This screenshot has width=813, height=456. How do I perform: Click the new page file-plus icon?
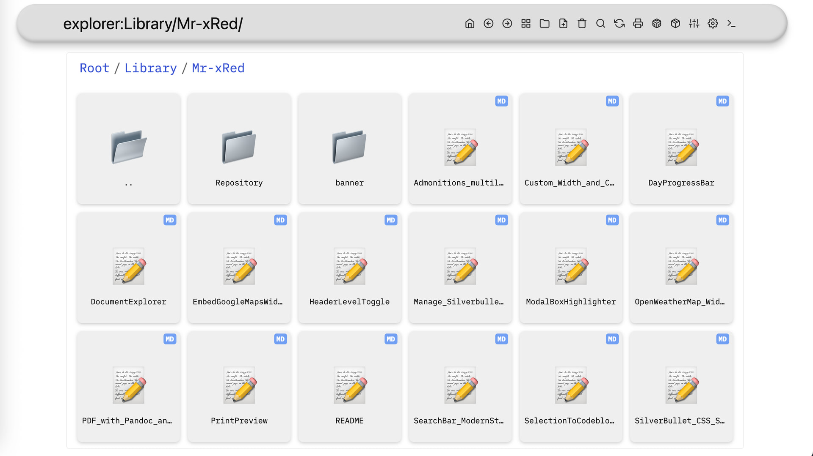point(563,24)
